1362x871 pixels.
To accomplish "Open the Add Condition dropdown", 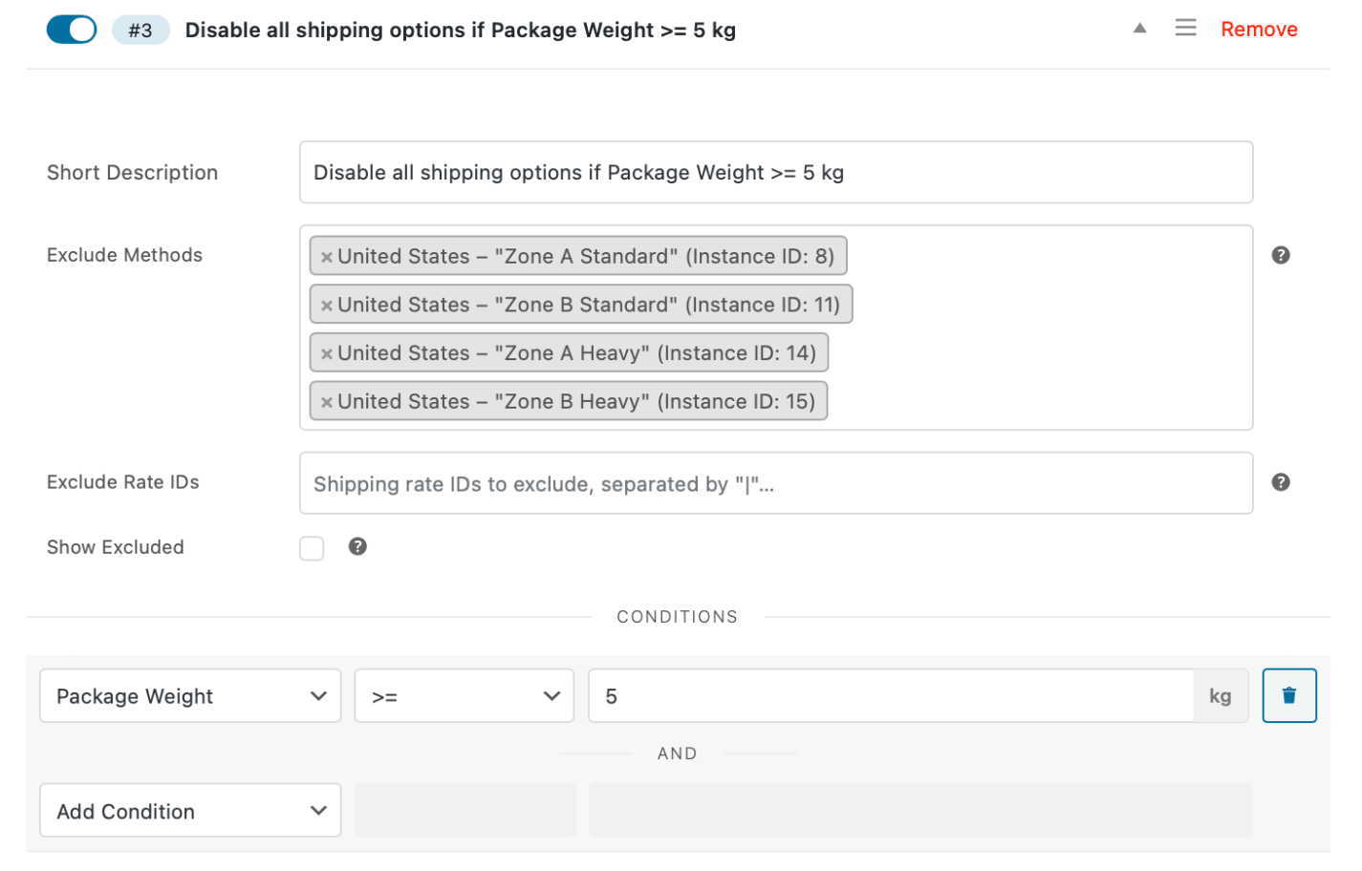I will [189, 810].
